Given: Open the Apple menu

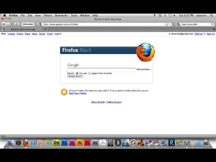Looking at the screenshot, I should point(5,15).
